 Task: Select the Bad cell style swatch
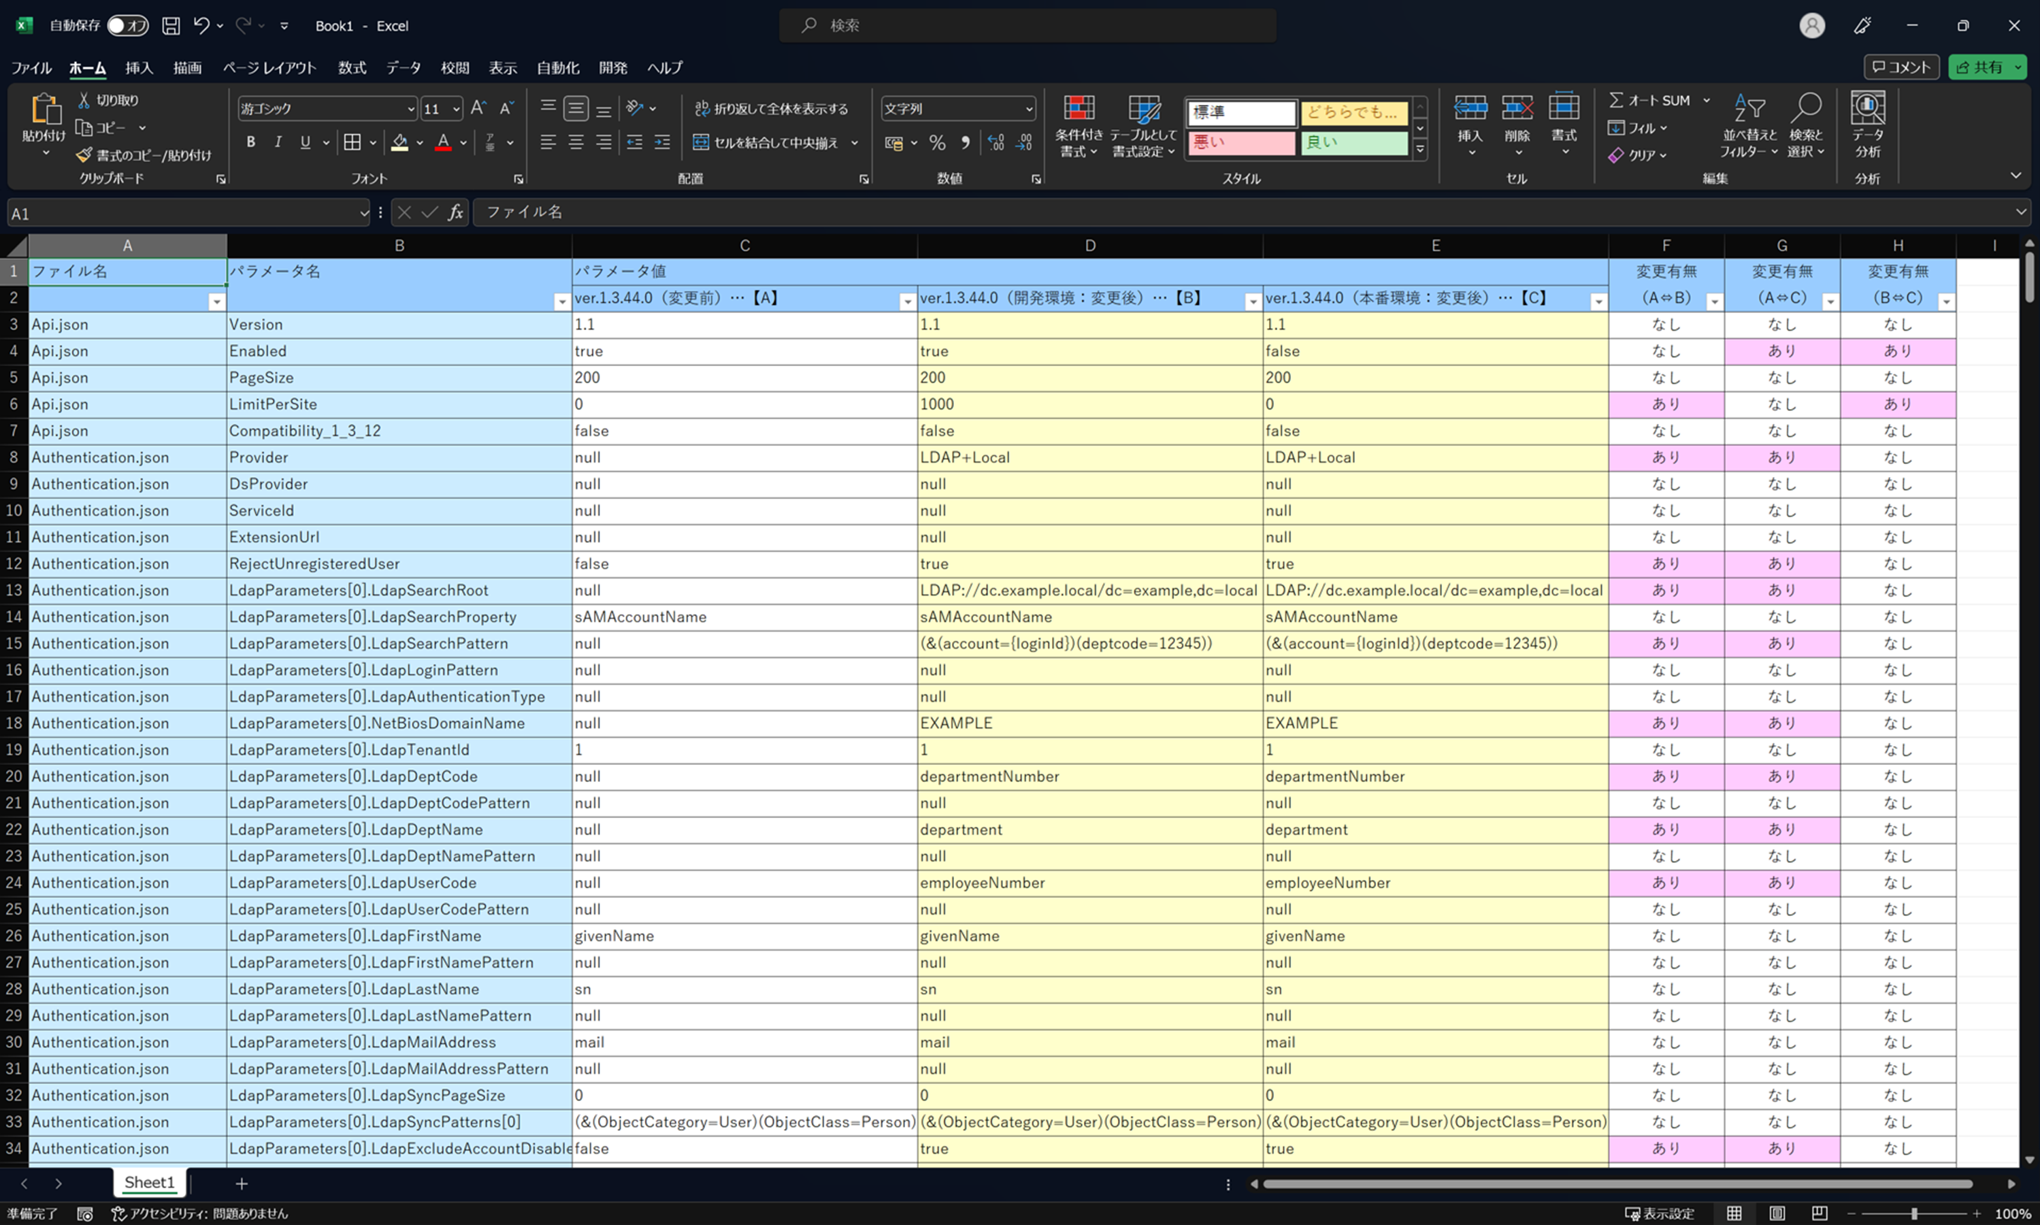pyautogui.click(x=1240, y=142)
